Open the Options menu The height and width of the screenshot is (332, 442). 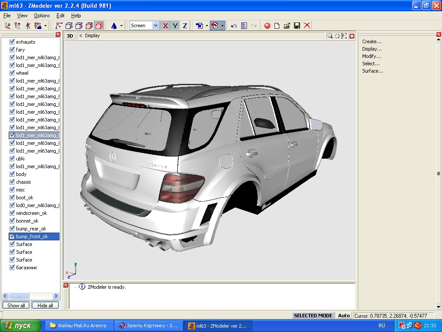(42, 16)
